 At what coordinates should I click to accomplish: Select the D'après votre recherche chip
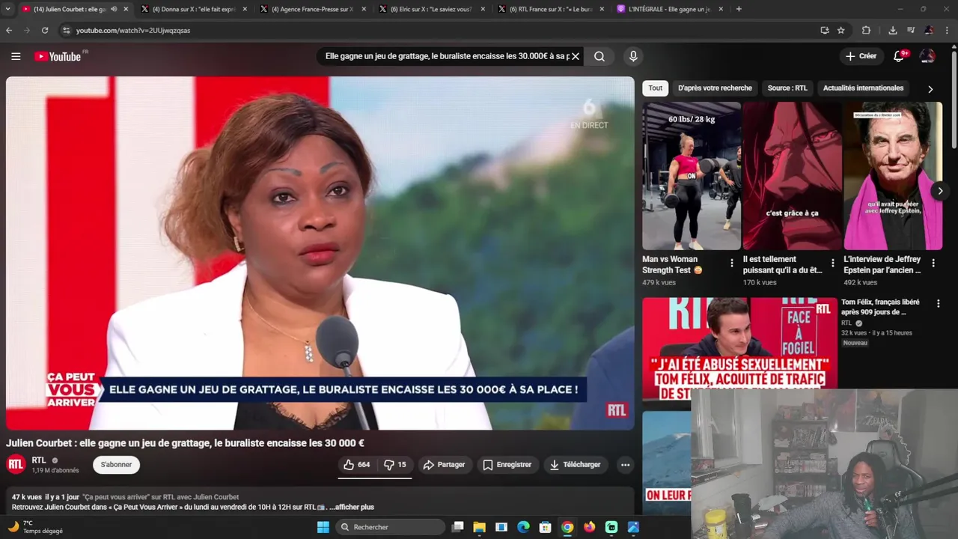[715, 88]
